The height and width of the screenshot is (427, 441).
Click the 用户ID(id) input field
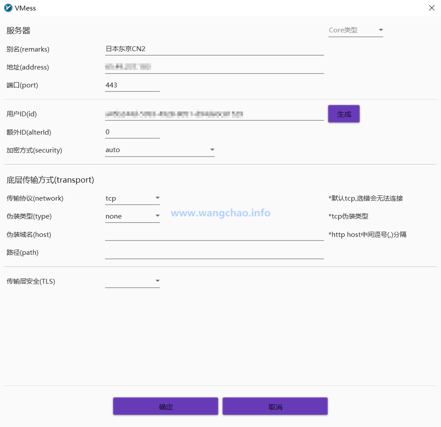214,114
